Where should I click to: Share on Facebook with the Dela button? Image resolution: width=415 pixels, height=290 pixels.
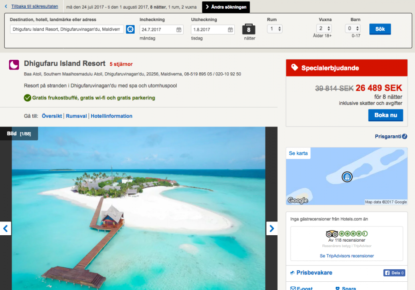(394, 273)
